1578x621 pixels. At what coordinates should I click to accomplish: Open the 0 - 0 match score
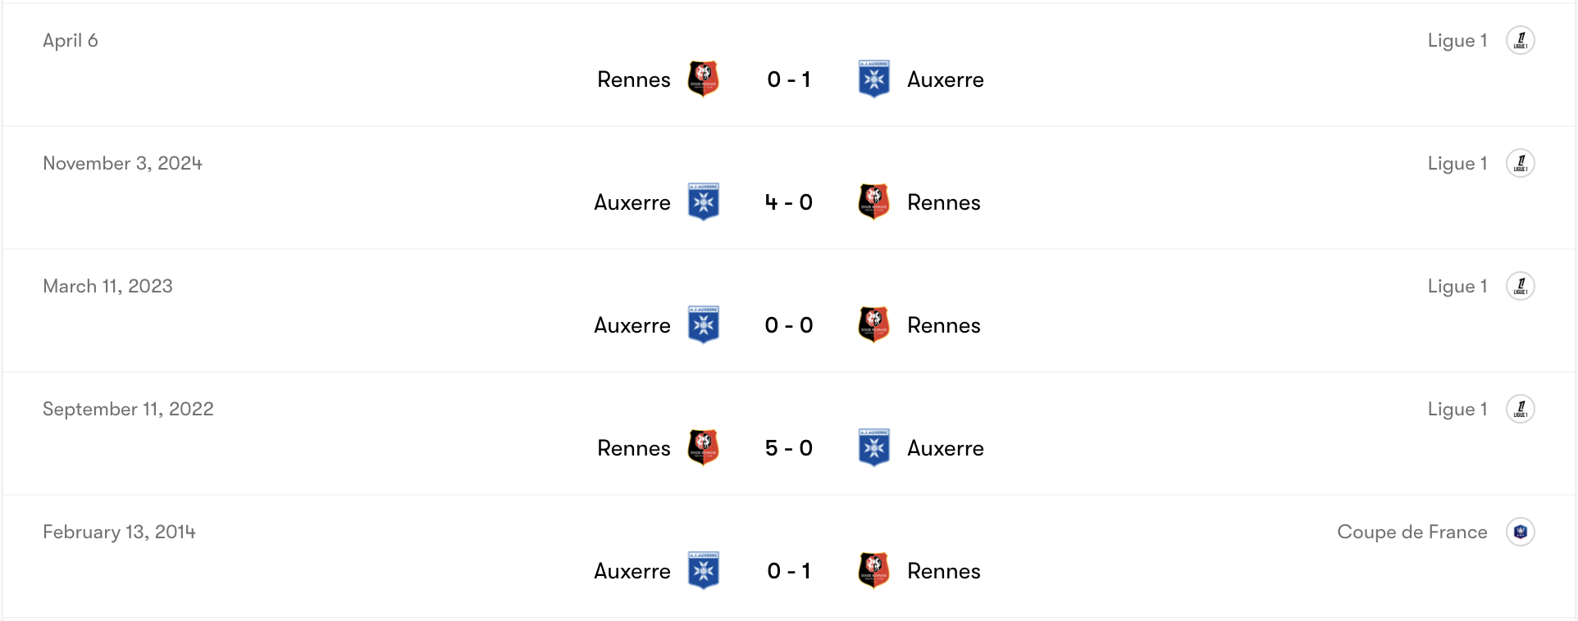[x=788, y=325]
